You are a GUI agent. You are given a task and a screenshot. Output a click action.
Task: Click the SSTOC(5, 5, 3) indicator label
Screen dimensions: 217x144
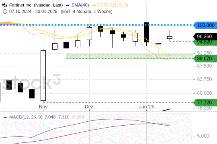point(113,5)
